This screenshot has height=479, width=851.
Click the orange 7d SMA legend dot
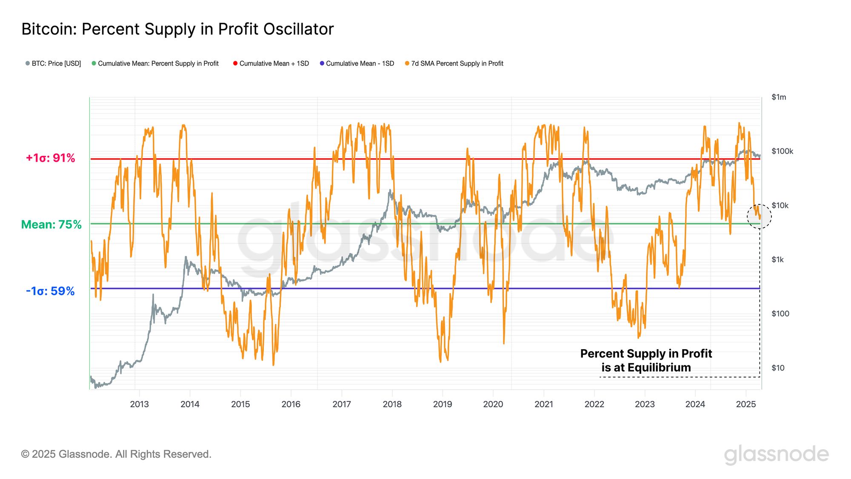coord(407,63)
